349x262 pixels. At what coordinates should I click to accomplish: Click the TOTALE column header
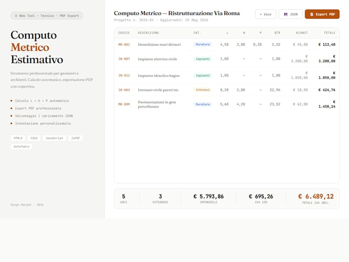coord(329,33)
